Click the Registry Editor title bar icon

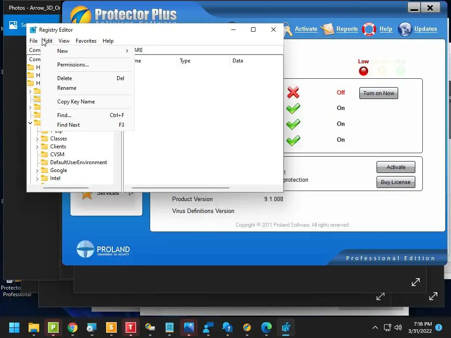coord(33,29)
